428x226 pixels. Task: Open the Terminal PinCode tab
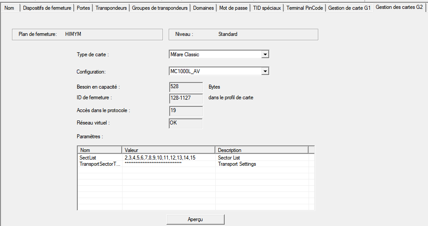[305, 8]
